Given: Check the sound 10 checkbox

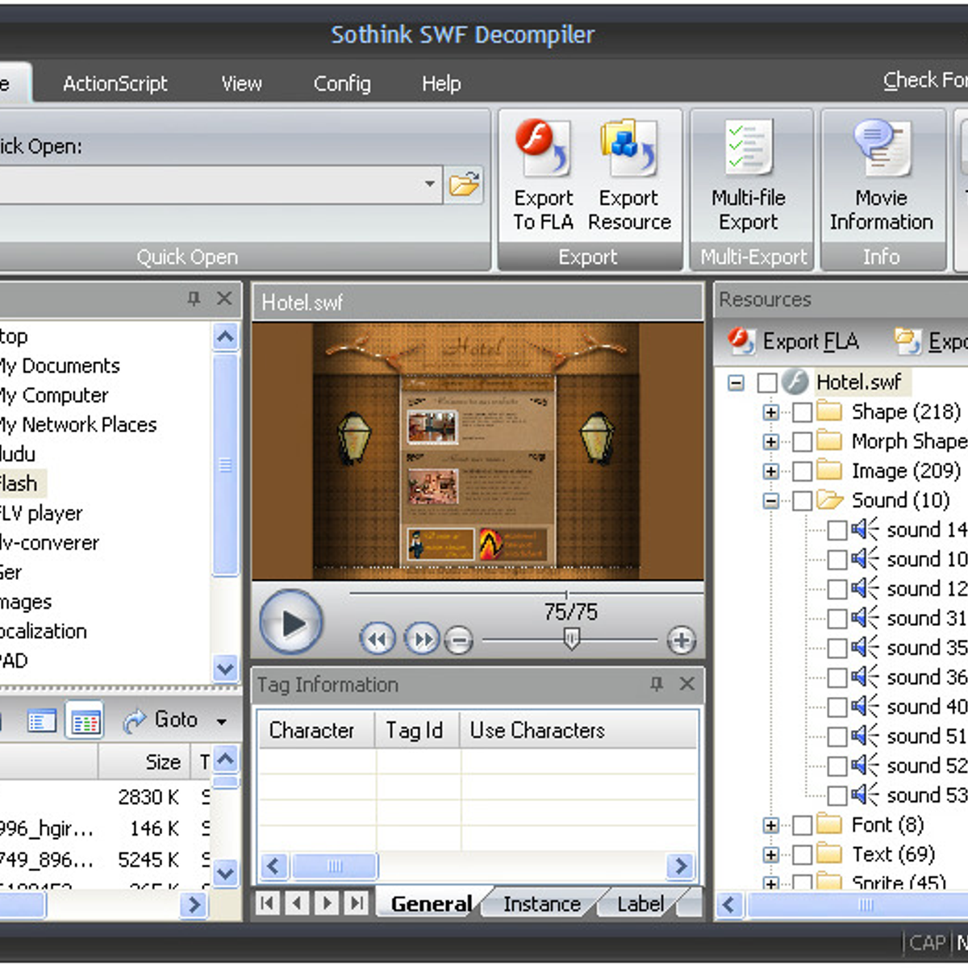Looking at the screenshot, I should coord(837,559).
